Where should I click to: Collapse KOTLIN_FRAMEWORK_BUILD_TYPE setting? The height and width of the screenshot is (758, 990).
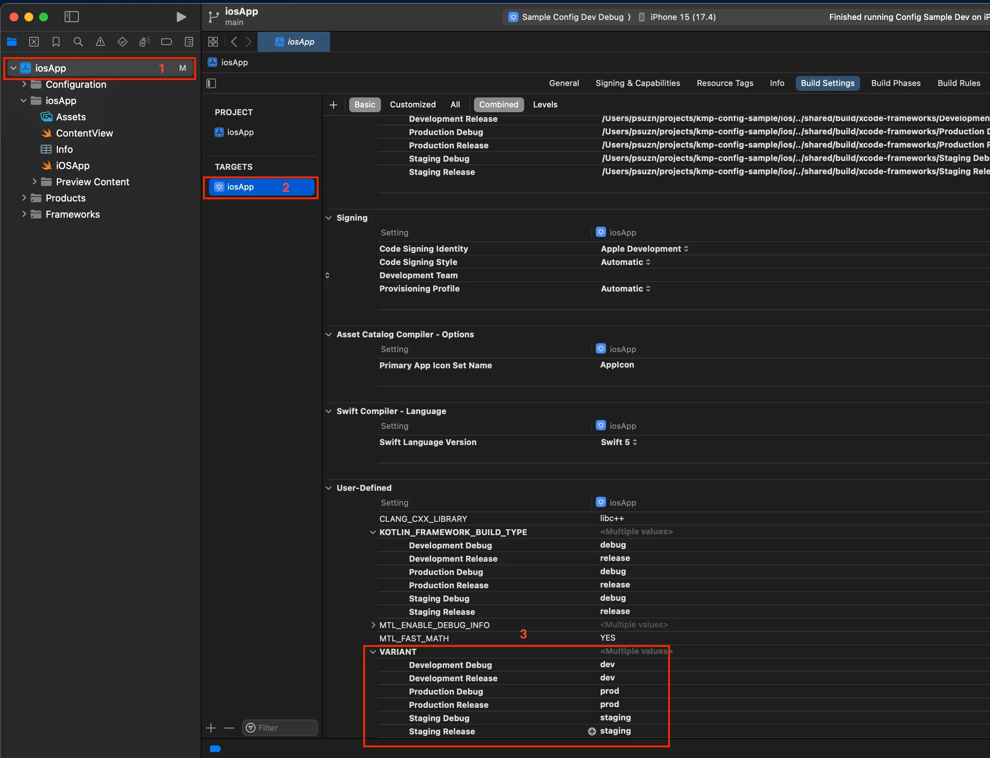click(373, 533)
